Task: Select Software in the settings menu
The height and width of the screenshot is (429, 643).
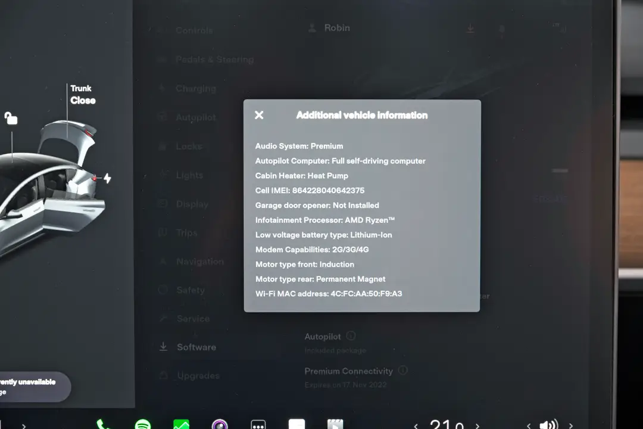Action: coord(196,347)
